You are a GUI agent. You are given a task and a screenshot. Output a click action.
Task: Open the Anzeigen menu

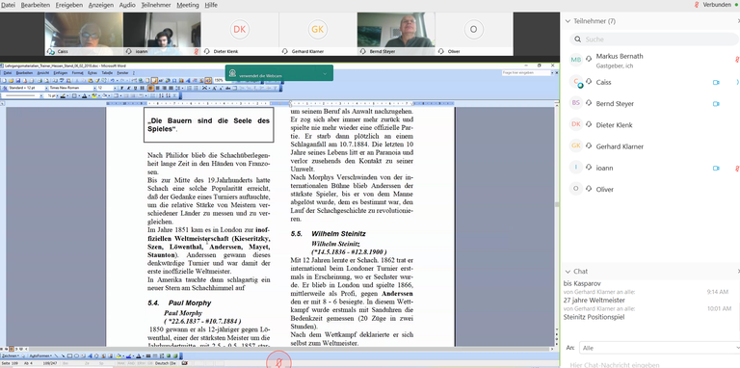click(101, 5)
